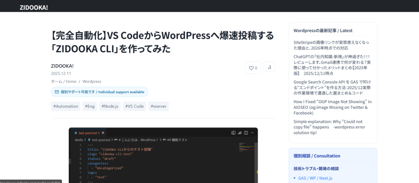This screenshot has width=419, height=183.
Task: Click the share icon button
Action: [269, 68]
